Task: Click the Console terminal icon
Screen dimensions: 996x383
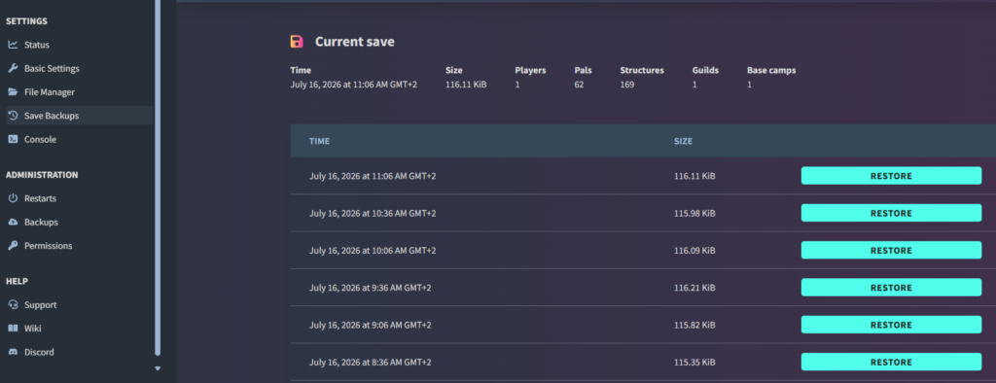Action: [13, 139]
